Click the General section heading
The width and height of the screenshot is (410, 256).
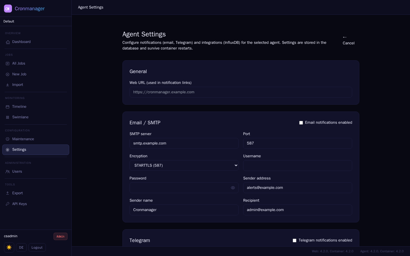click(138, 71)
